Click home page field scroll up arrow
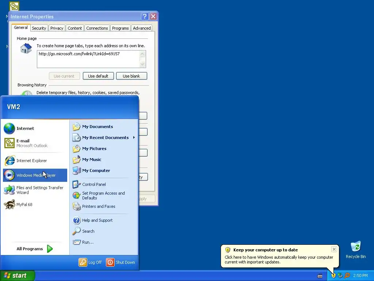374x281 pixels. tap(142, 54)
